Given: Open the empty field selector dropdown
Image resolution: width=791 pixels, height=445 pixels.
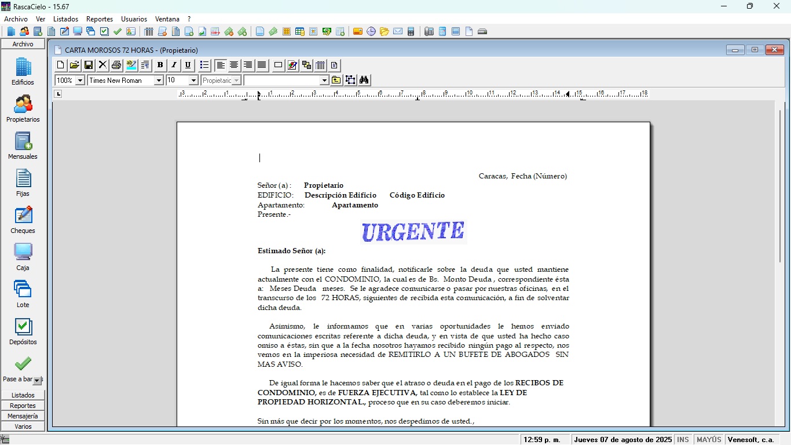Looking at the screenshot, I should coord(324,81).
